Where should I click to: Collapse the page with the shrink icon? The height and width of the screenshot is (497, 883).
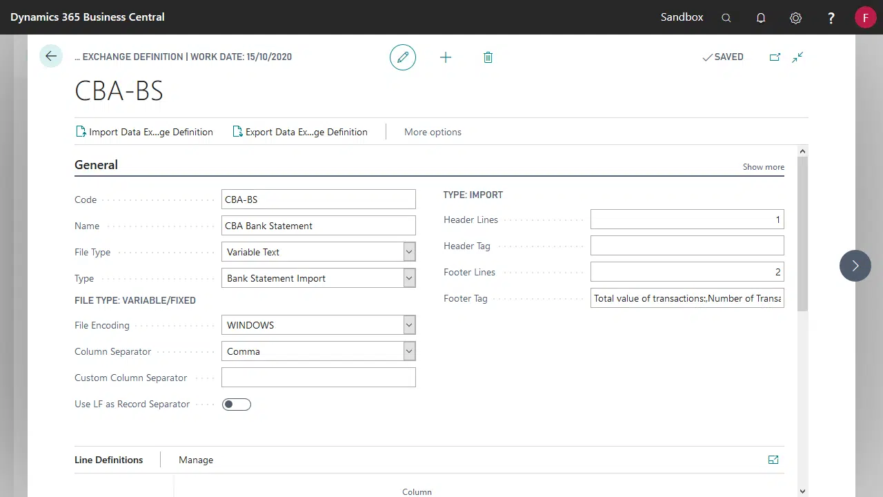coord(797,57)
